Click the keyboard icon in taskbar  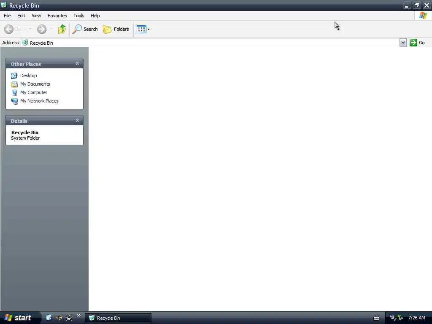376,318
